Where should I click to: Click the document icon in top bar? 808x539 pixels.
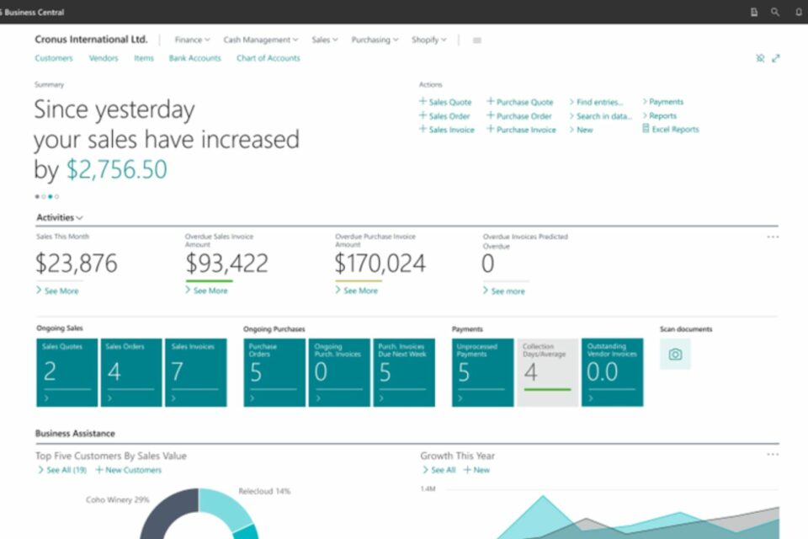(754, 13)
